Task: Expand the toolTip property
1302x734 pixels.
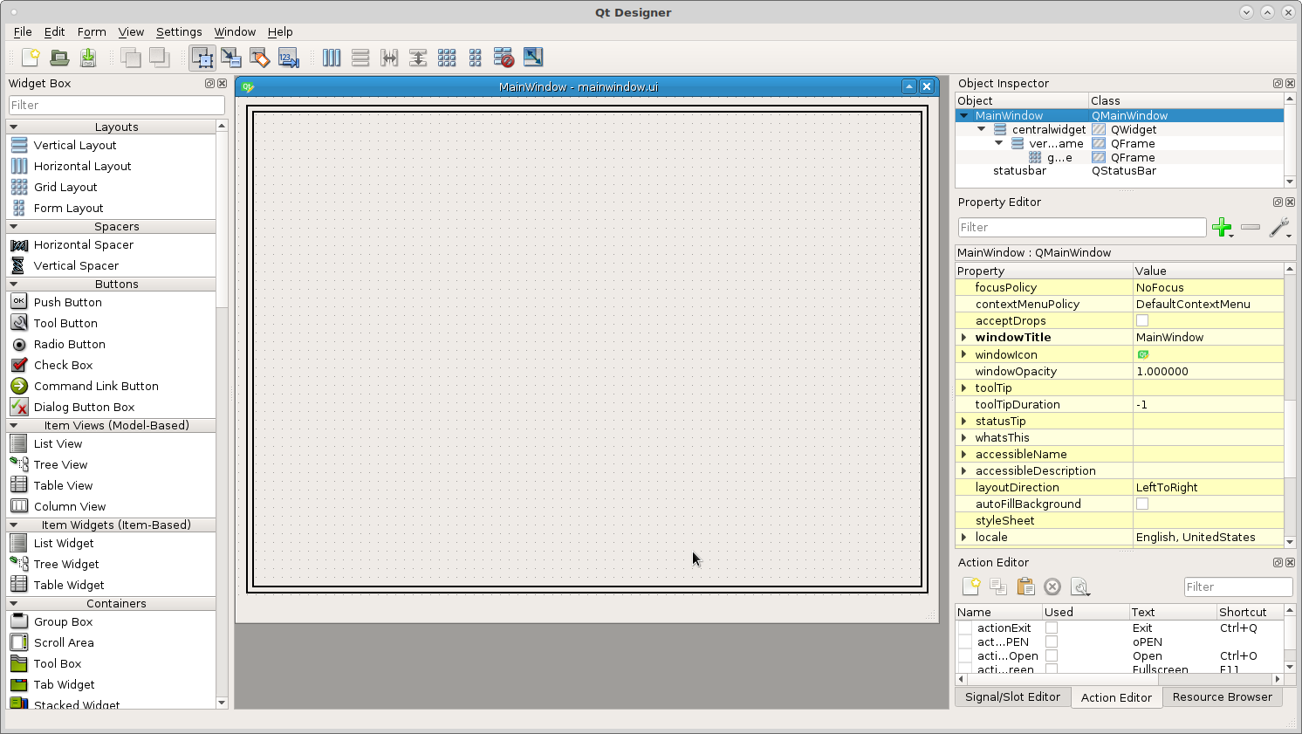Action: [x=964, y=388]
